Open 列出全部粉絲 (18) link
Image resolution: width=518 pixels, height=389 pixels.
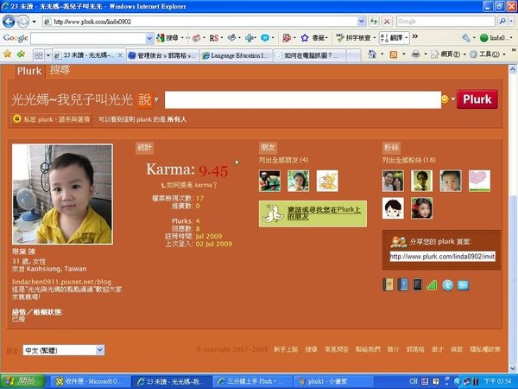pos(408,160)
